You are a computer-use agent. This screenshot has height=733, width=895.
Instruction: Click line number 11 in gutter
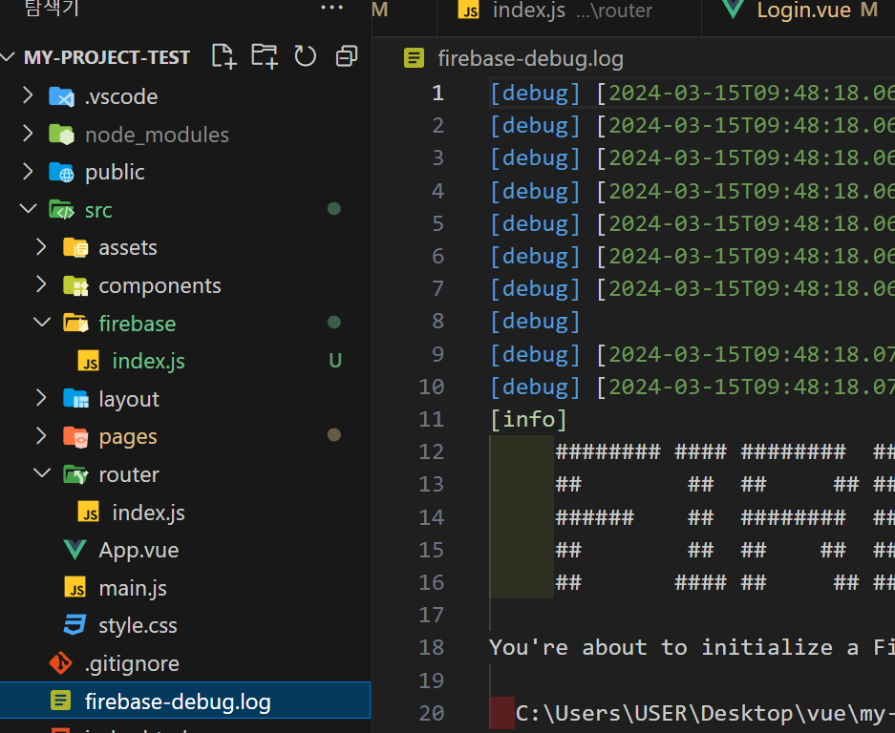[x=432, y=420]
